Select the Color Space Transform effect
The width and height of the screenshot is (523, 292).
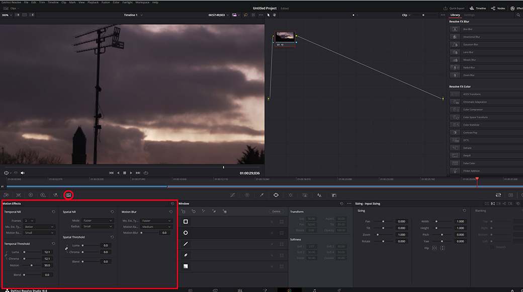(x=486, y=117)
